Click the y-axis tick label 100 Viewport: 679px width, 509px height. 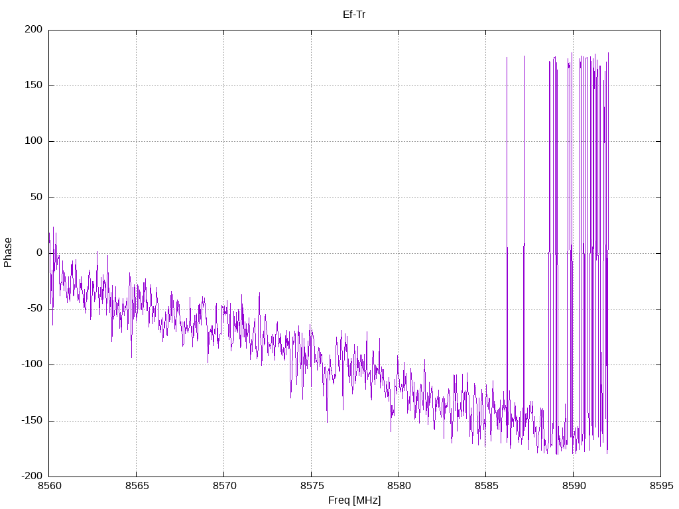(34, 141)
